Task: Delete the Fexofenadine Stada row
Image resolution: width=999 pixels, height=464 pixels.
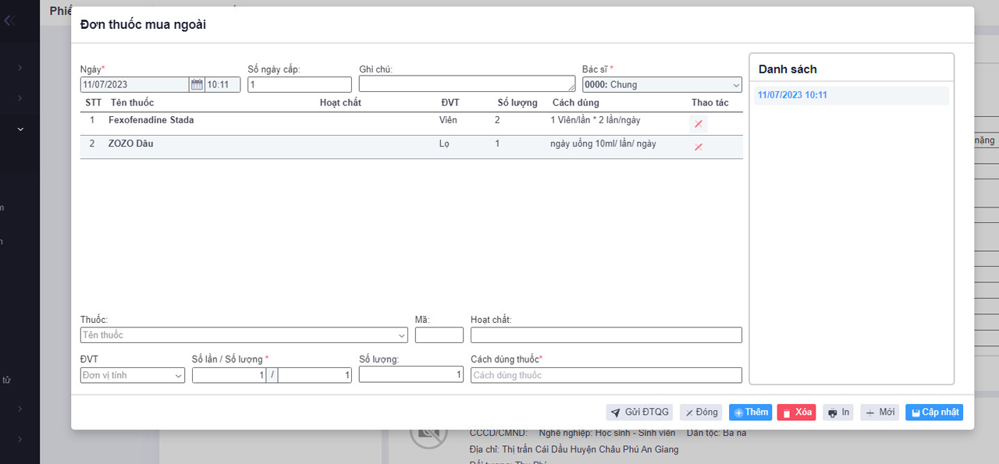Action: (x=699, y=124)
